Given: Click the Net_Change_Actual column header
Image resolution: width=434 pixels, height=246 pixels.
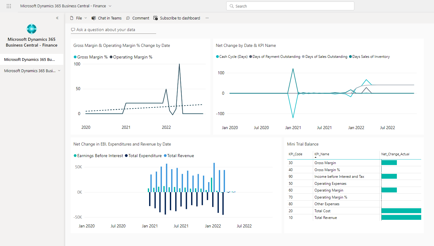Looking at the screenshot, I should [x=395, y=154].
